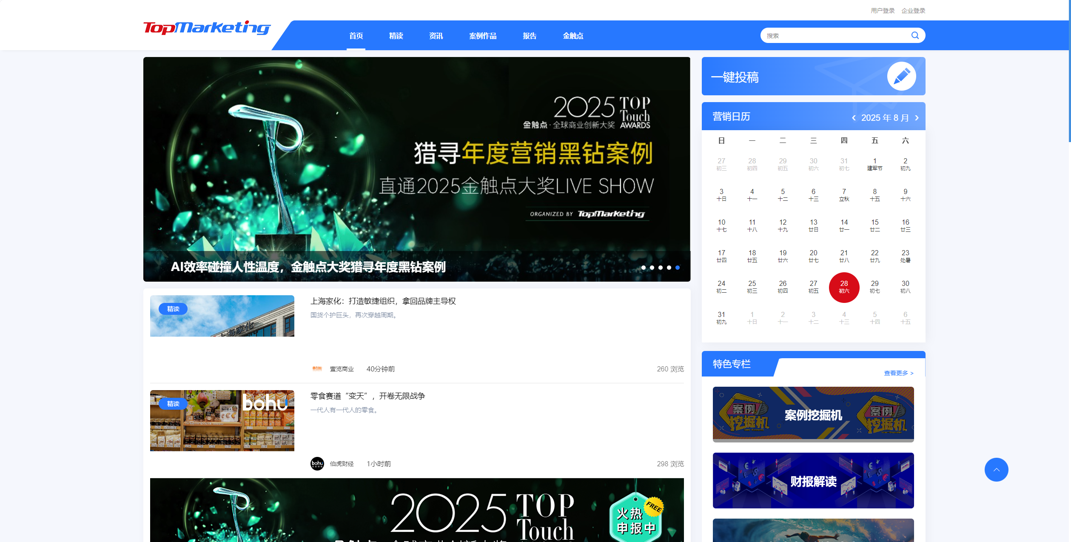Click the 用户登录 link
The width and height of the screenshot is (1071, 542).
883,11
